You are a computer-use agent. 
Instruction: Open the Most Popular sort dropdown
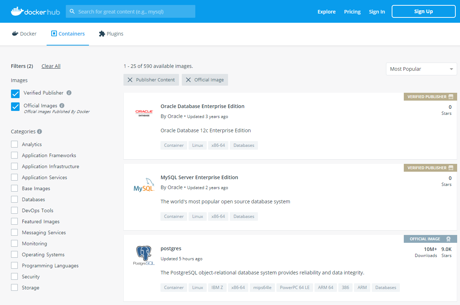[421, 69]
